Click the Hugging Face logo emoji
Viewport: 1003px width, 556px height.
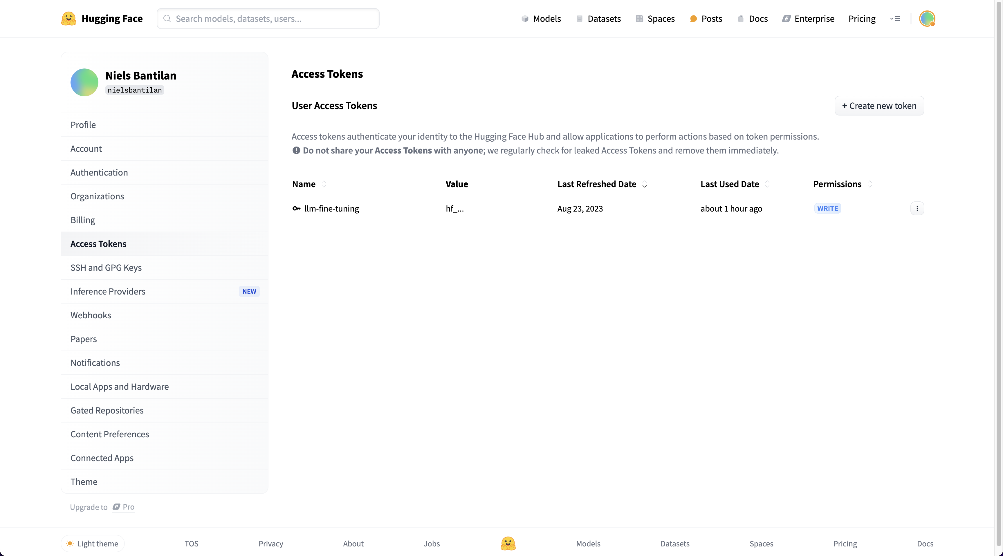click(68, 18)
